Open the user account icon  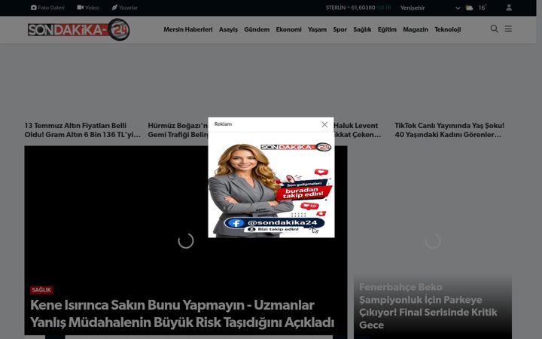pos(509,8)
